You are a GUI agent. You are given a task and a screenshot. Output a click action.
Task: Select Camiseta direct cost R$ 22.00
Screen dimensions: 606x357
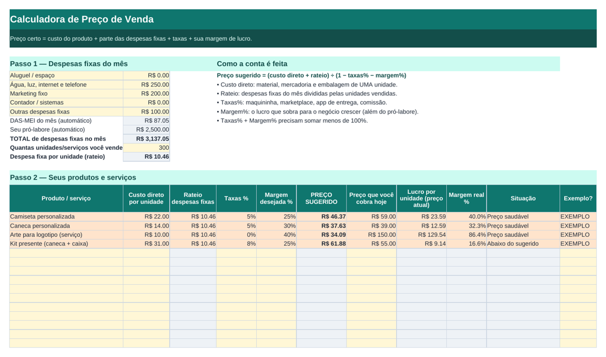pyautogui.click(x=146, y=217)
